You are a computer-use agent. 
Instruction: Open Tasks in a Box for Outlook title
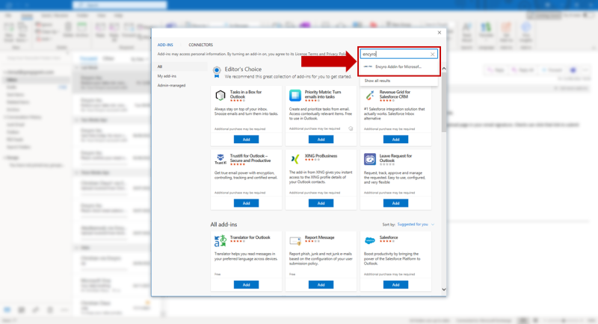tap(246, 94)
